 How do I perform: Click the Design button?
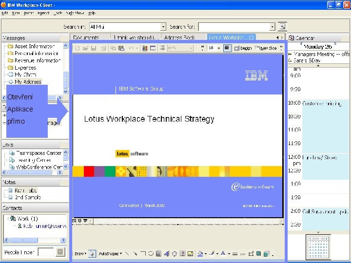[243, 48]
